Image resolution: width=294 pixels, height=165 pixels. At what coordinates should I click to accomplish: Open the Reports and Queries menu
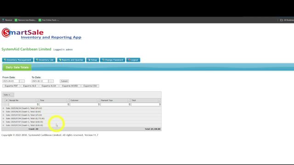[71, 60]
